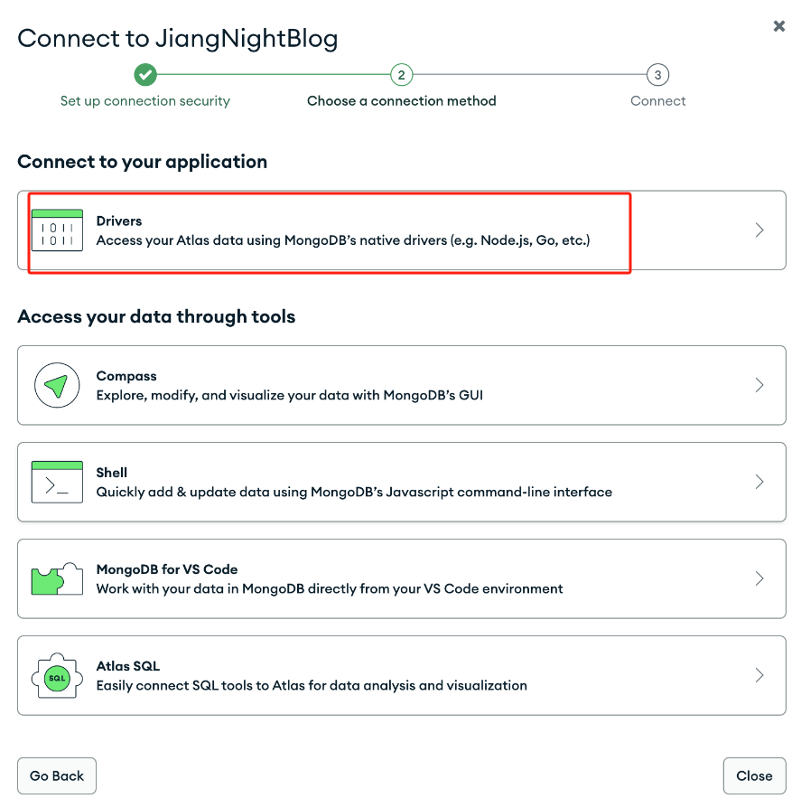Dismiss the dialog with the X icon
The height and width of the screenshot is (808, 801).
pyautogui.click(x=778, y=26)
